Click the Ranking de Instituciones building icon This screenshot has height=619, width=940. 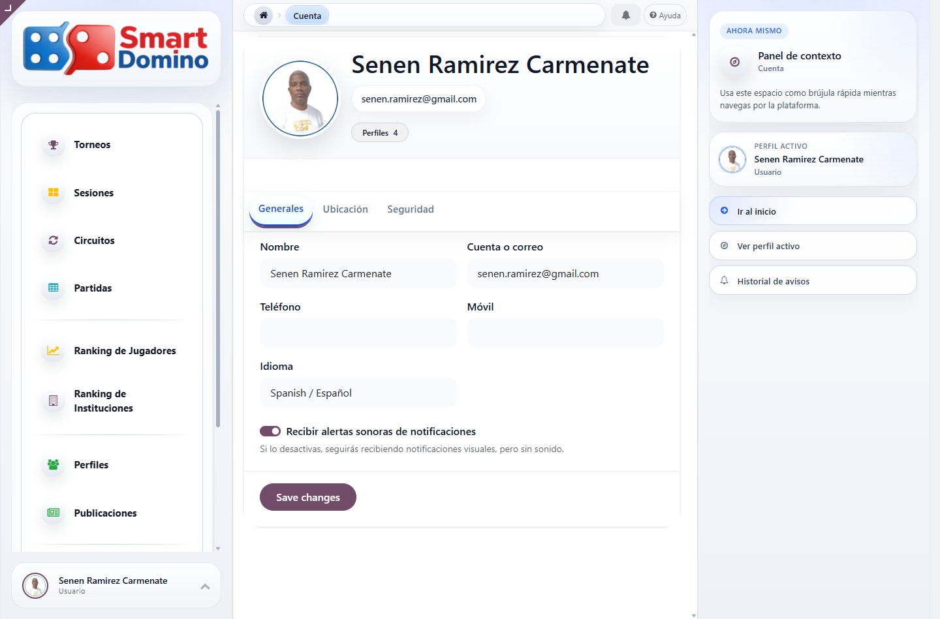(x=54, y=400)
